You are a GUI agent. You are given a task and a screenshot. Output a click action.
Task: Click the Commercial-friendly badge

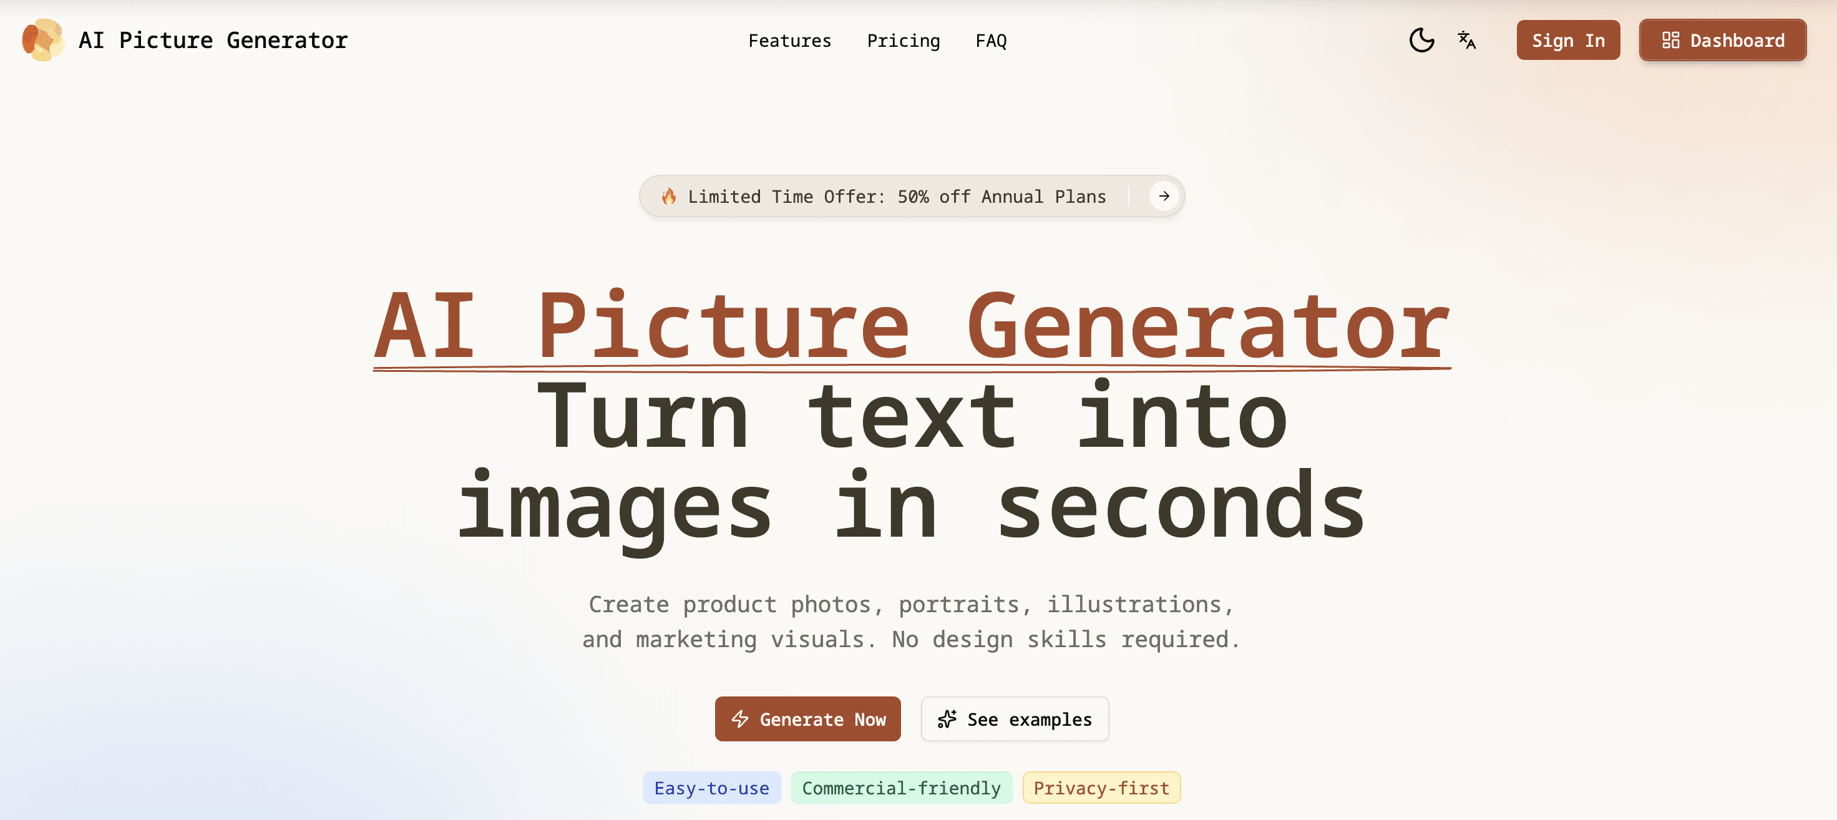(900, 788)
